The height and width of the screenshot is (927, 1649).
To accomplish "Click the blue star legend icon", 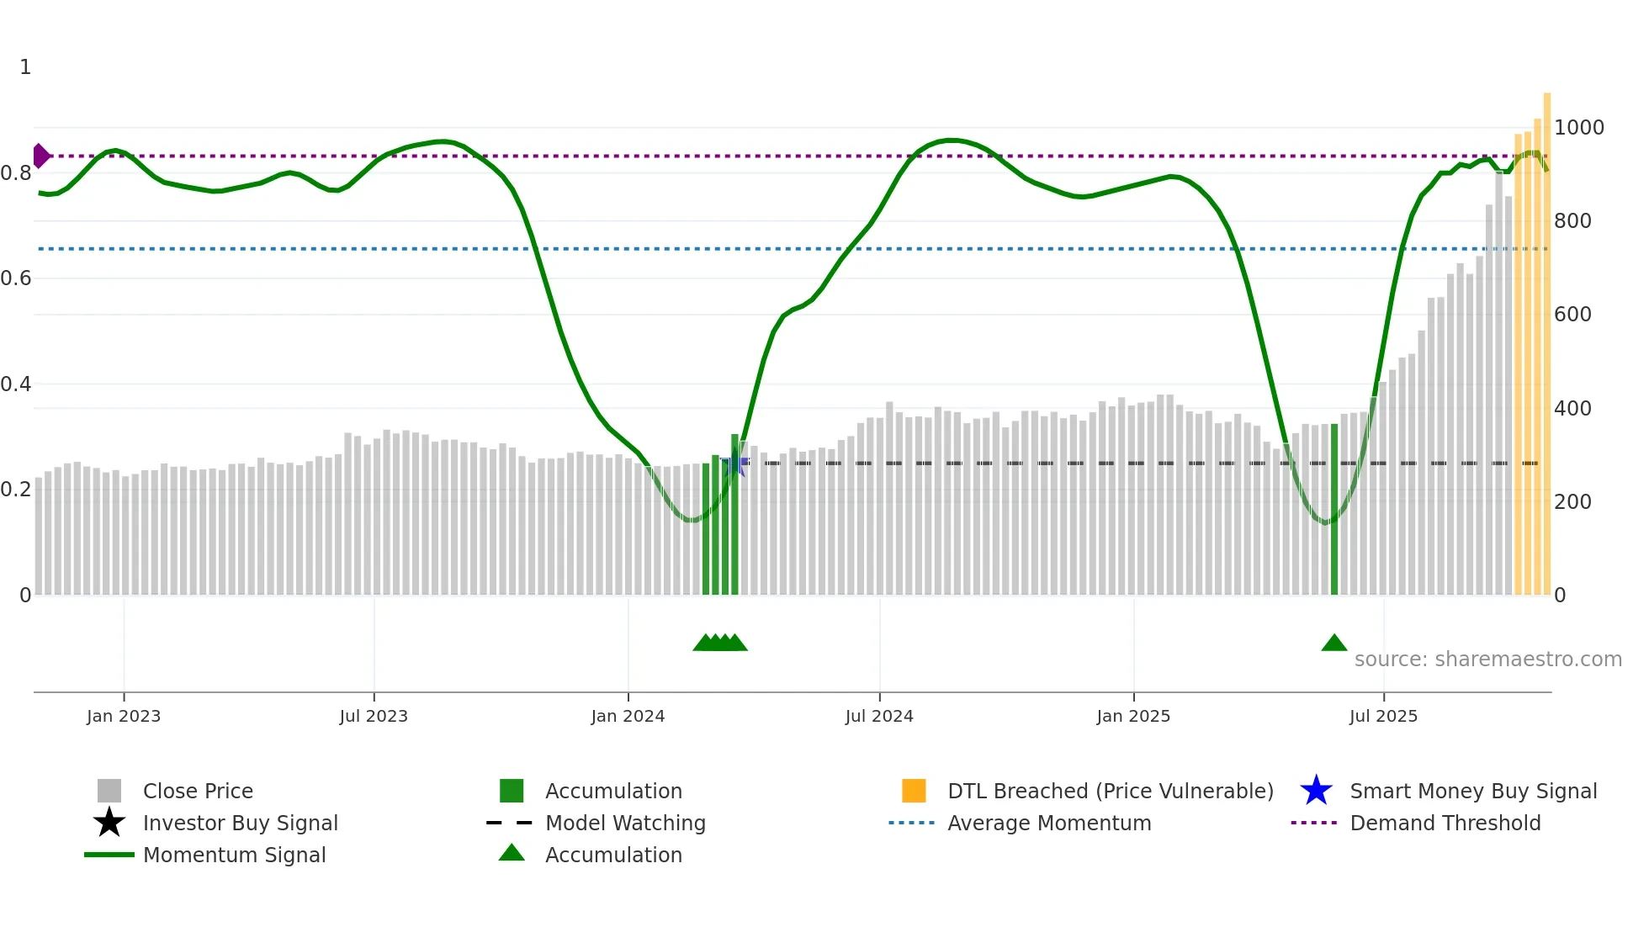I will pos(1316,791).
